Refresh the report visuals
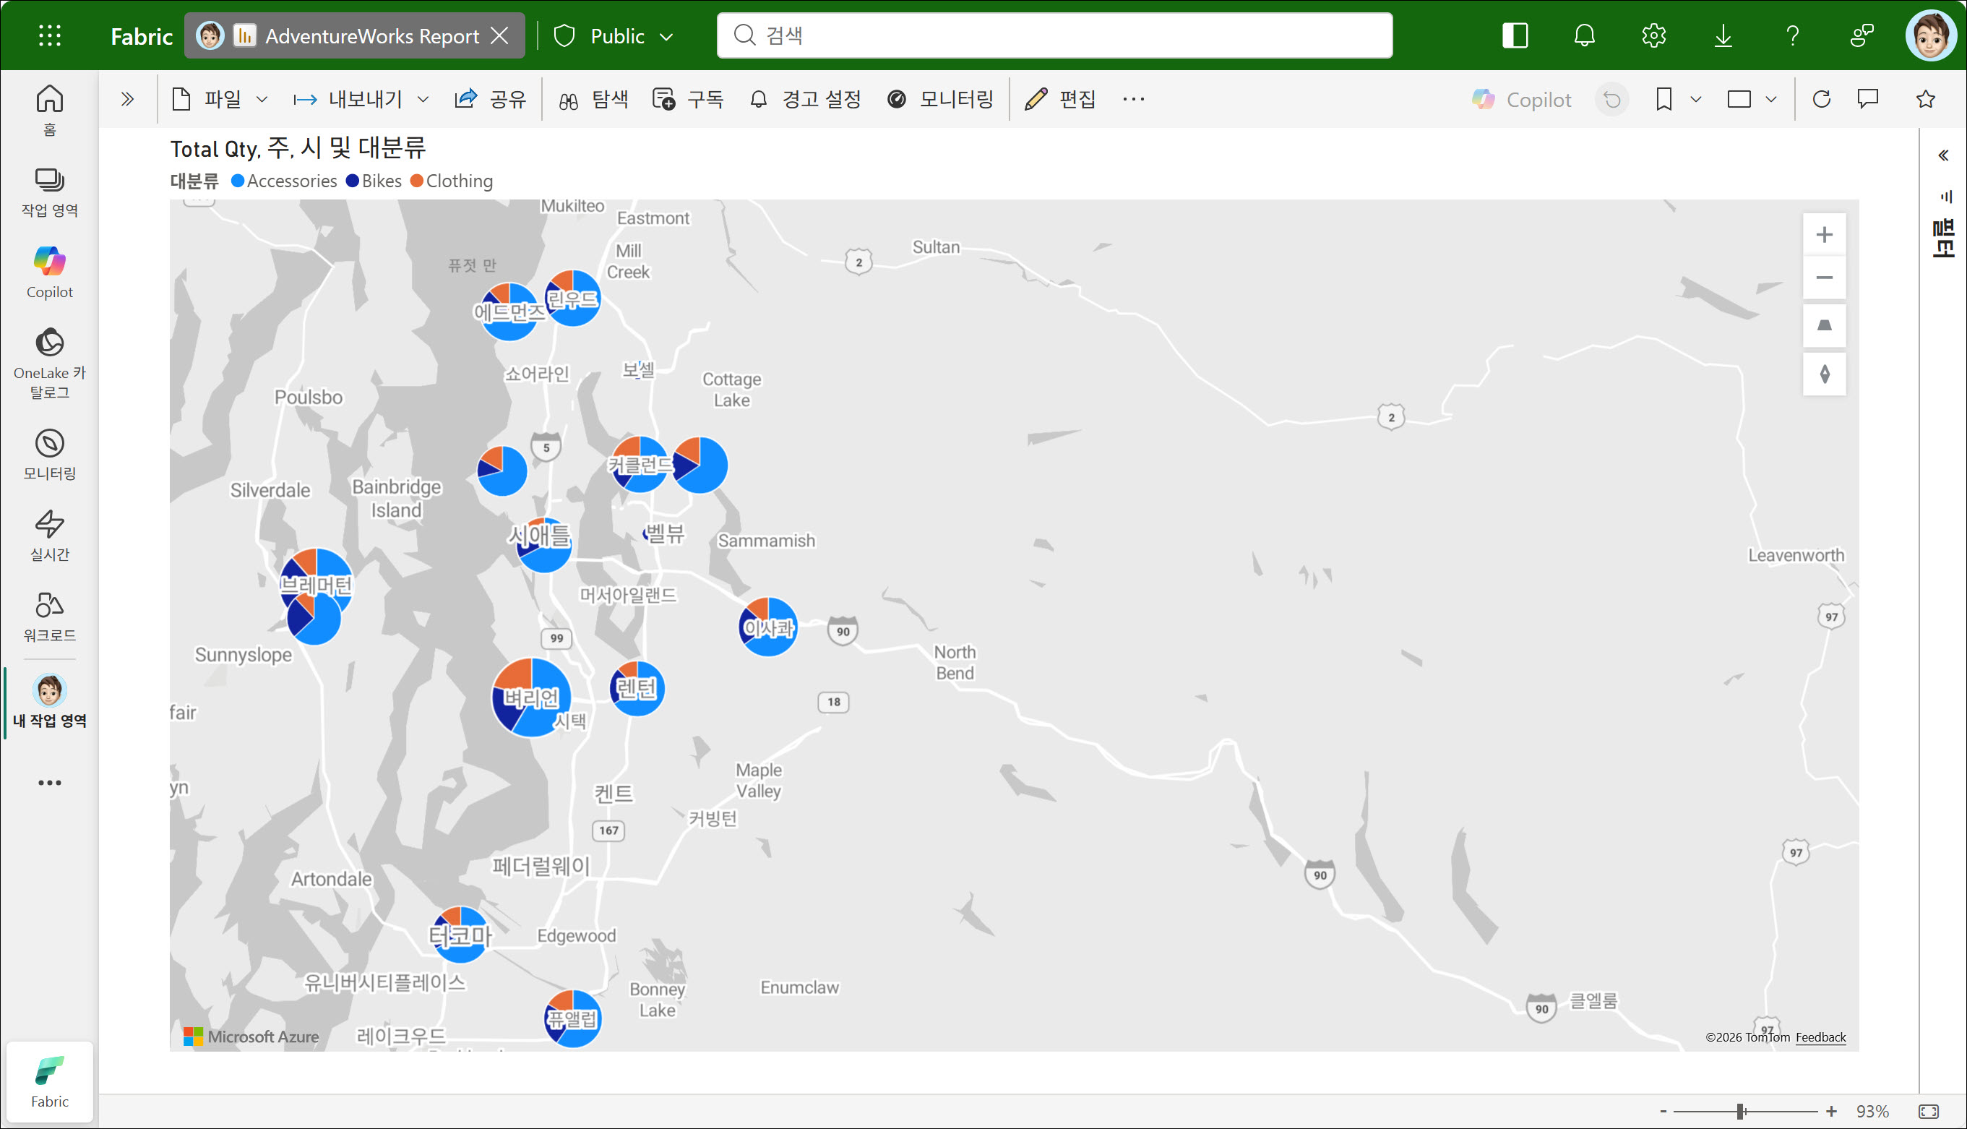 point(1821,99)
